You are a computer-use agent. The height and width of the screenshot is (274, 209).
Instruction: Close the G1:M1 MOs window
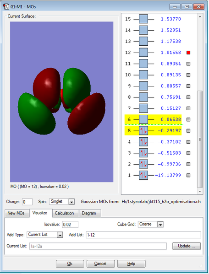click(x=198, y=7)
